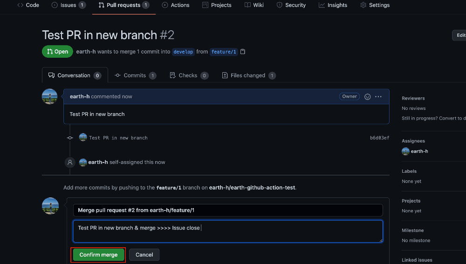Select the Conversation tab
The width and height of the screenshot is (466, 264).
(x=75, y=75)
